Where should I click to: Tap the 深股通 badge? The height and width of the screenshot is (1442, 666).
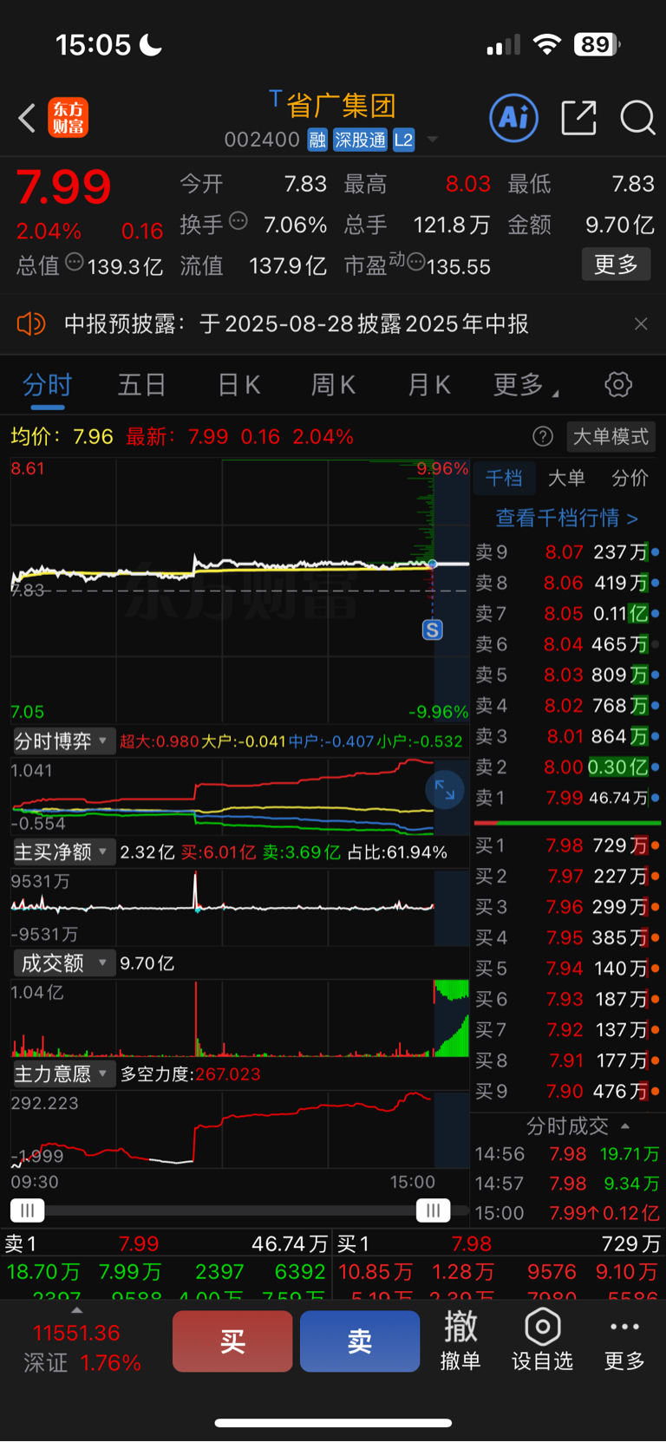click(360, 140)
